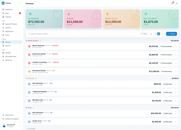Open more options for Harbor & Co row
Screen dimensions: 181x130
point(176,122)
